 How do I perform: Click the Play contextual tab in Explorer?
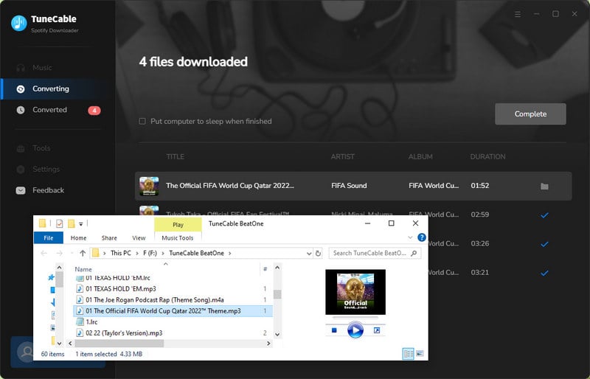pos(178,225)
